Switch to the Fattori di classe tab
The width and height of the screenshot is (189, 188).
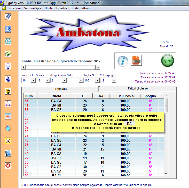point(138,88)
